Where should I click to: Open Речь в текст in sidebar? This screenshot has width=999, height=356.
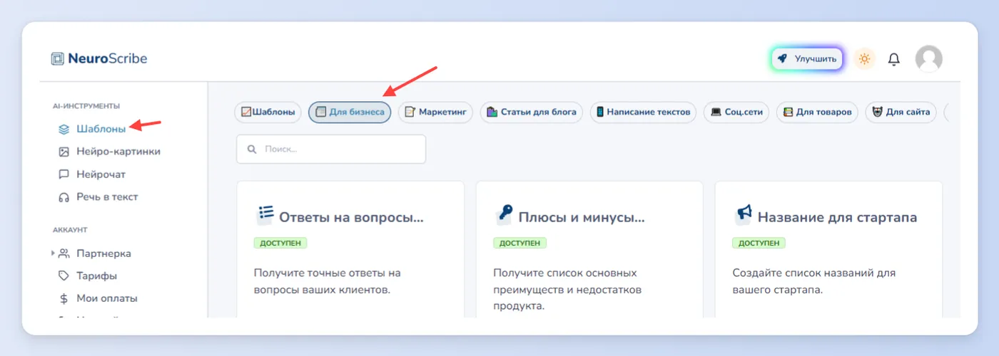pos(107,197)
